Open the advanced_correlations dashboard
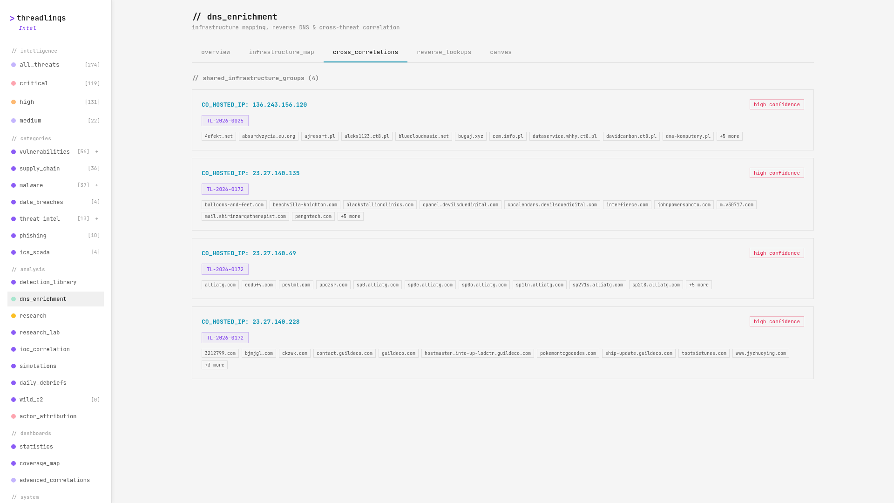 54,480
